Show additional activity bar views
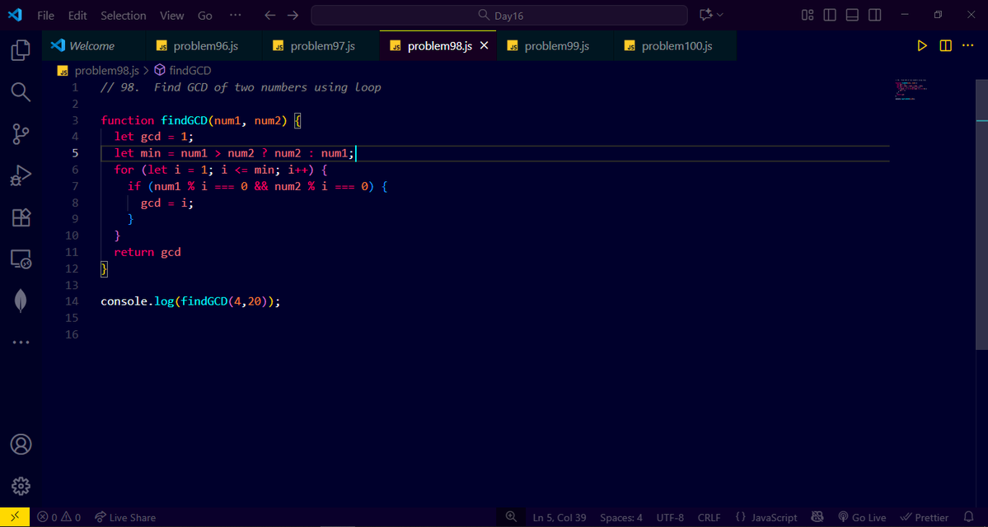 pos(21,343)
